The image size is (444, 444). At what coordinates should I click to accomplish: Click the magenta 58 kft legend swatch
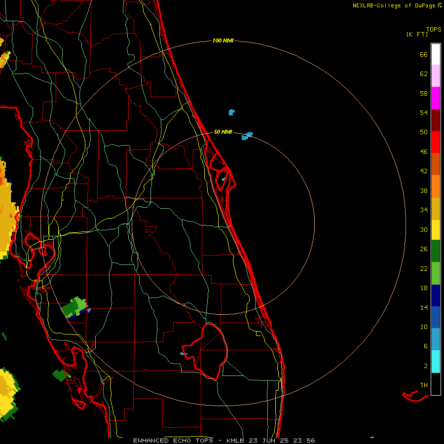[436, 98]
